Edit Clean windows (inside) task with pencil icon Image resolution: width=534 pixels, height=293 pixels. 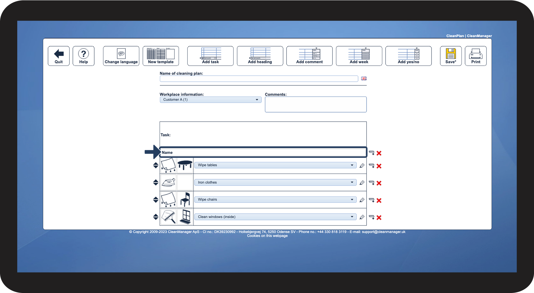362,217
